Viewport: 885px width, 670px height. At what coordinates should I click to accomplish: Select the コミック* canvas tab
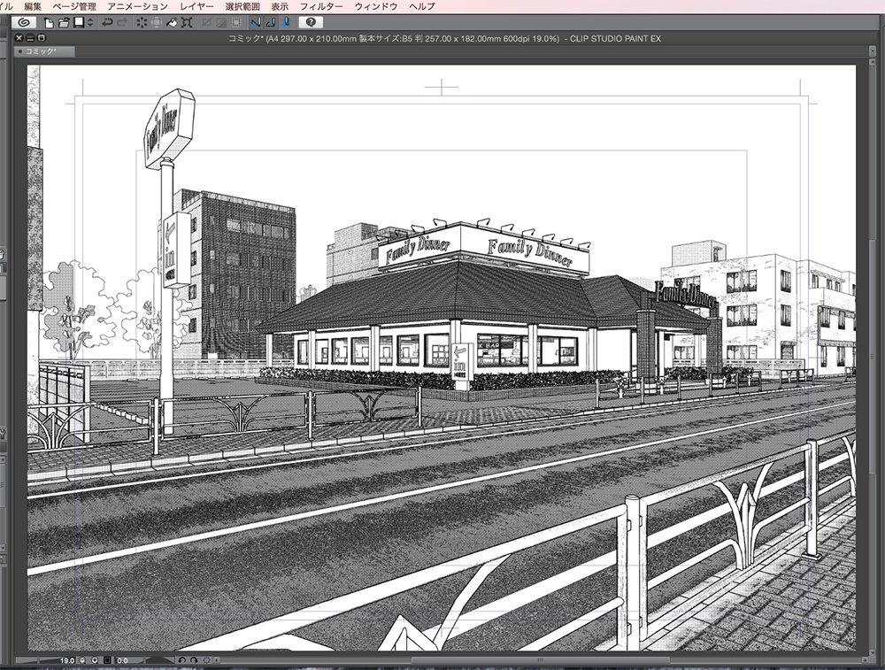[43, 51]
